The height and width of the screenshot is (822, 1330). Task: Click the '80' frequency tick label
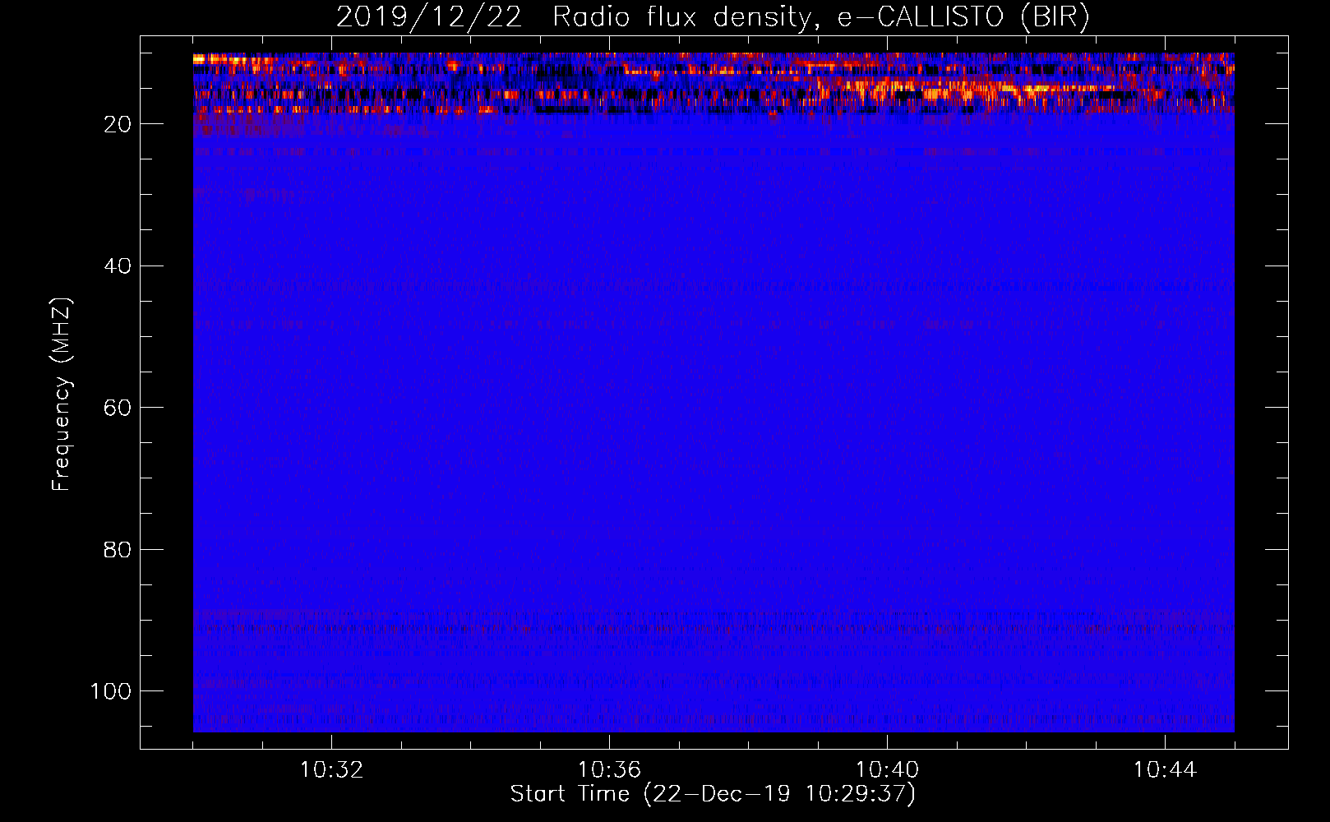pos(118,549)
